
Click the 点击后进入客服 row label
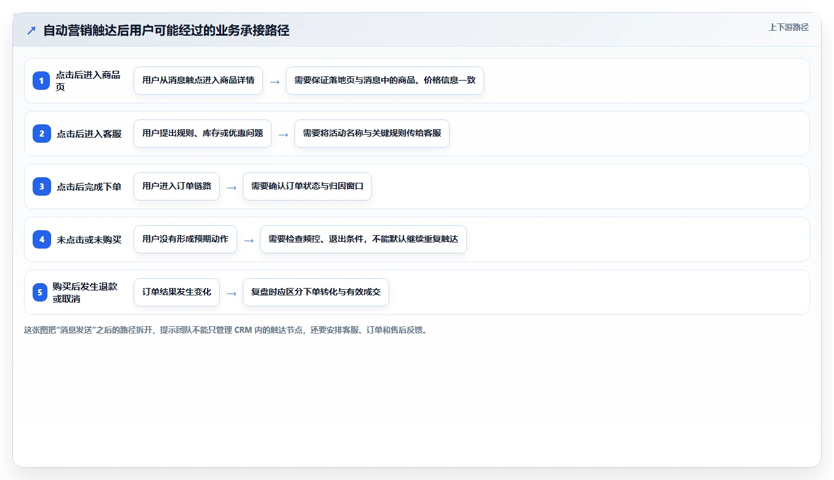click(x=89, y=134)
